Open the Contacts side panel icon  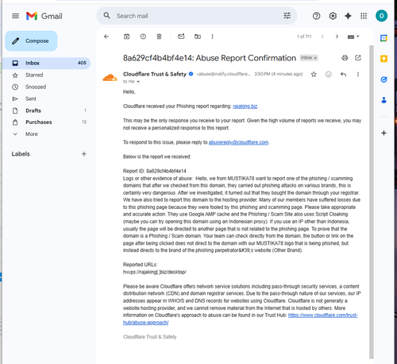[x=384, y=100]
